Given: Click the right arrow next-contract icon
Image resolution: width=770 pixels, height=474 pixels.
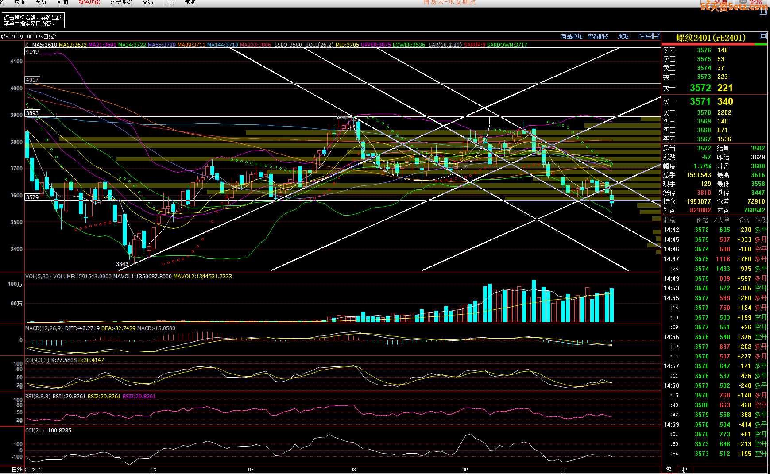Looking at the screenshot, I should (649, 36).
